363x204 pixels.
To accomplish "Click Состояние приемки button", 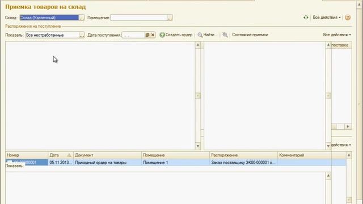I will point(250,35).
